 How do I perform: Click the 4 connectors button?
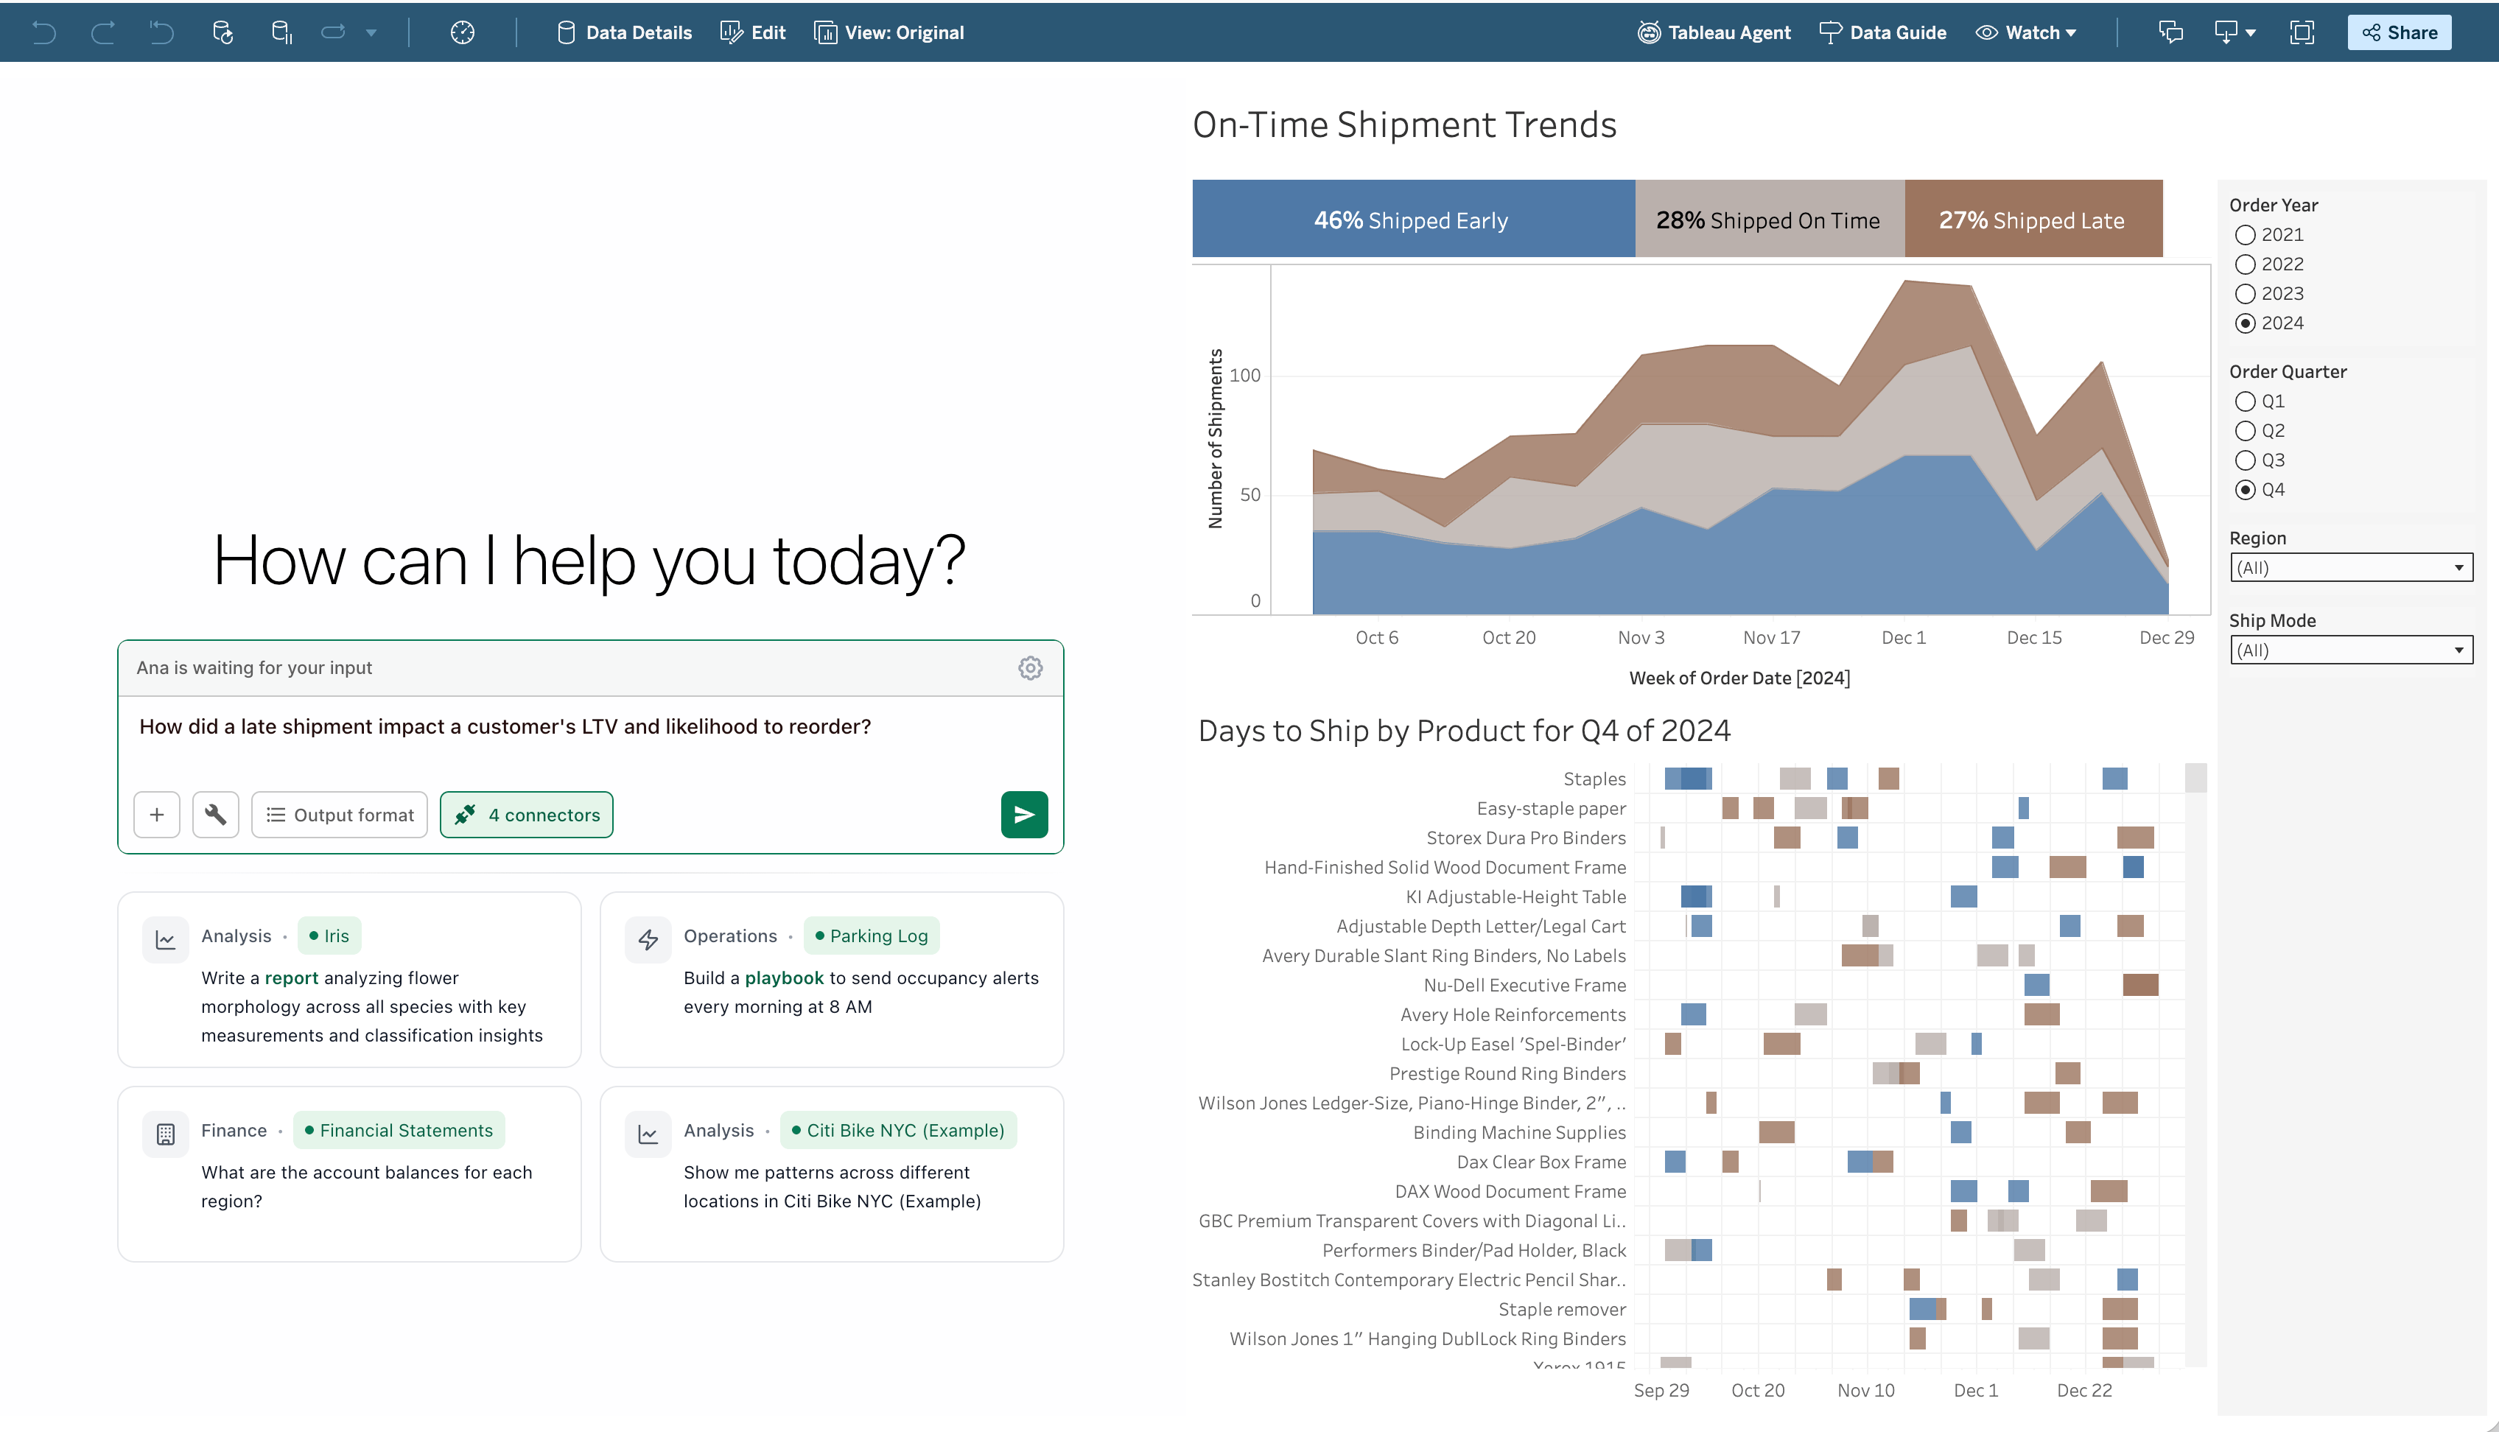pos(526,815)
